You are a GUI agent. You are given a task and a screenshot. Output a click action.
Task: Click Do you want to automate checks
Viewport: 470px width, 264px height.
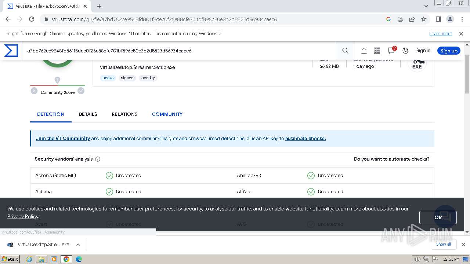[x=391, y=159]
